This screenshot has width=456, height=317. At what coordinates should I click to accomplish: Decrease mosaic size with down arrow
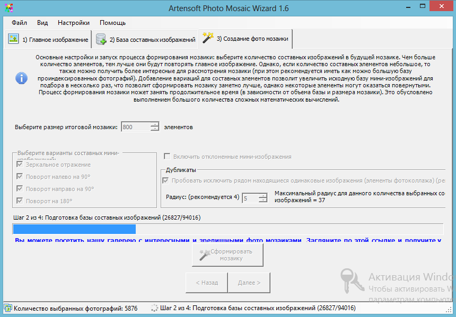(x=155, y=129)
